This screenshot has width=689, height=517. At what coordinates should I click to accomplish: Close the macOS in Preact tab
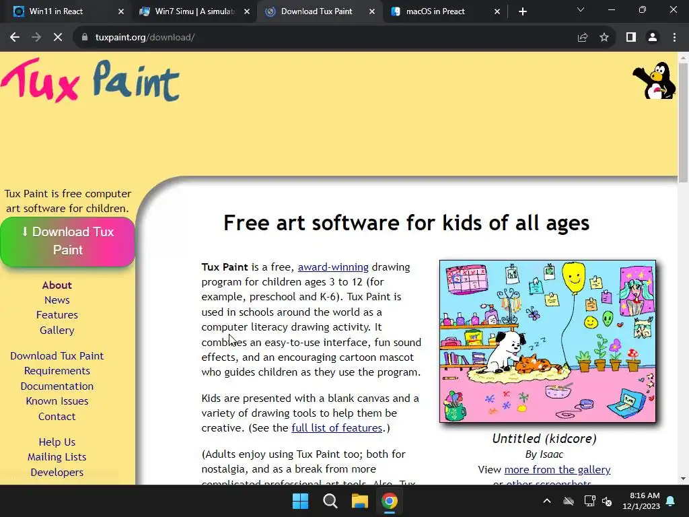click(497, 11)
